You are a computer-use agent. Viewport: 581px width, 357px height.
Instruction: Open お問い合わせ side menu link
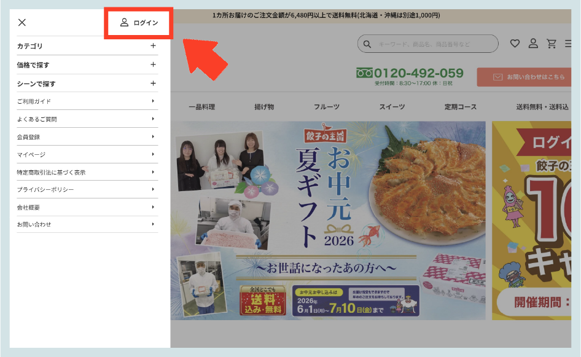coord(87,224)
